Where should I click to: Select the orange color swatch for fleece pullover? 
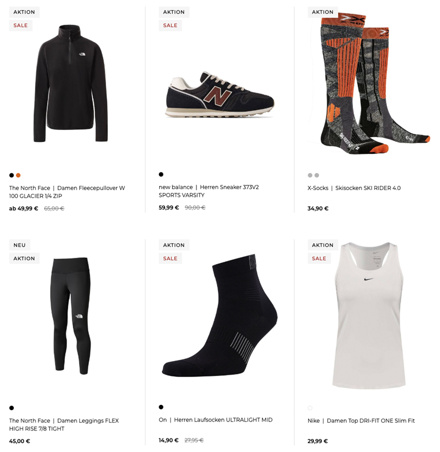[x=18, y=175]
